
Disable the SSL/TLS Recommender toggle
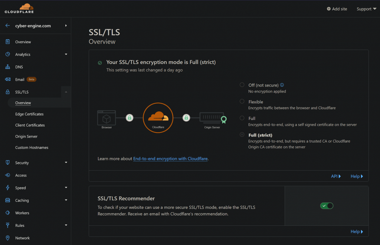pyautogui.click(x=327, y=206)
